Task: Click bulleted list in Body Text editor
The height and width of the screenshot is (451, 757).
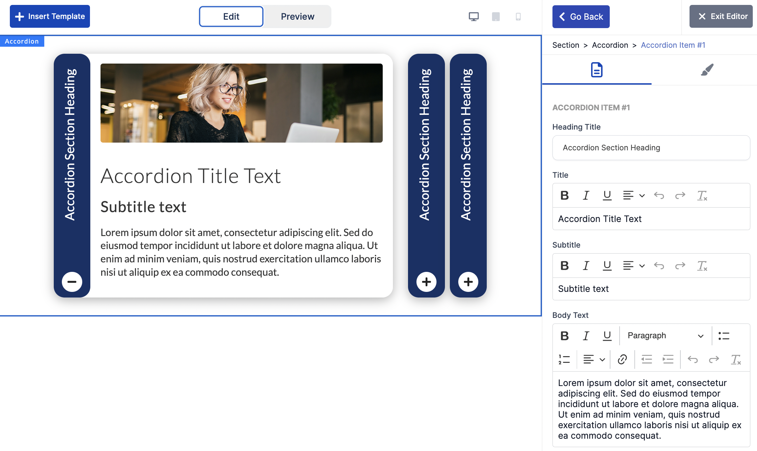Action: pos(724,336)
